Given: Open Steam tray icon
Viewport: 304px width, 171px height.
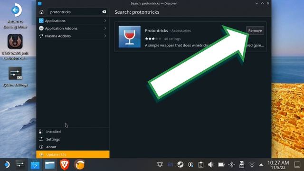Looking at the screenshot, I should 180,165.
